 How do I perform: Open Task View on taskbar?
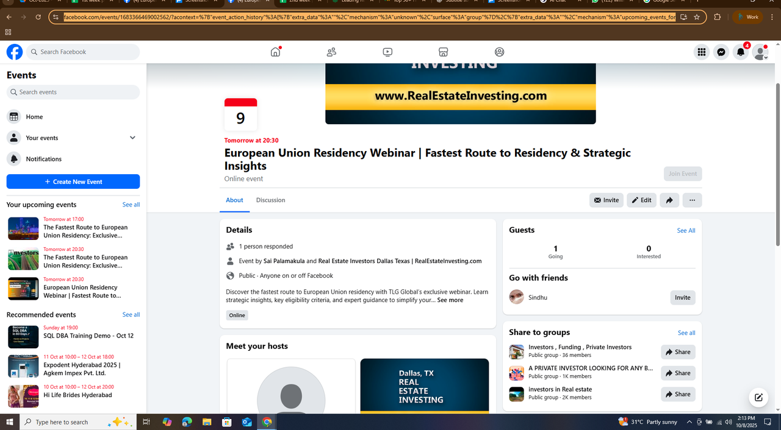pos(146,421)
